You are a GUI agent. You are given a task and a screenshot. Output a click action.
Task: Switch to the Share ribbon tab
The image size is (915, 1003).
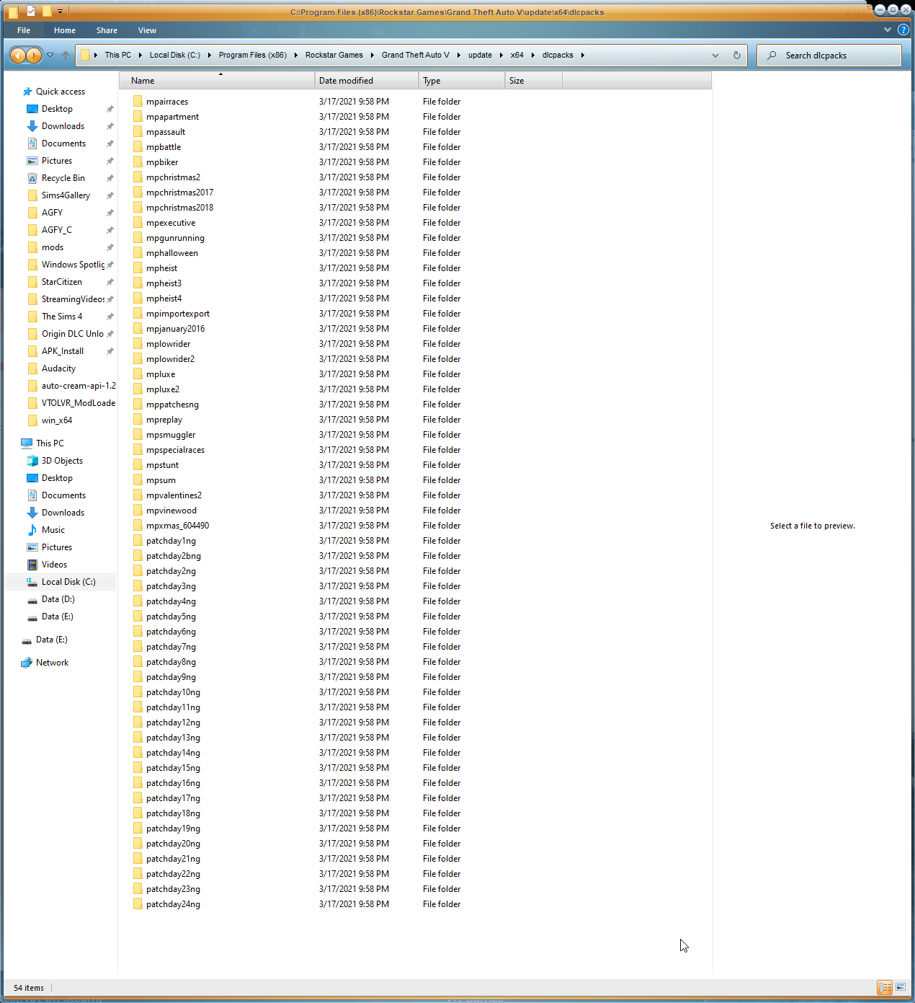click(x=107, y=30)
